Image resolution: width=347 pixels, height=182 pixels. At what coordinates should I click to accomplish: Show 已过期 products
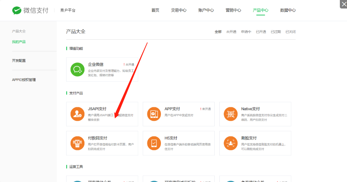click(x=276, y=32)
